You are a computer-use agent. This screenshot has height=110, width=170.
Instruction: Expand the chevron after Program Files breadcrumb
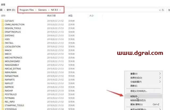(36, 10)
